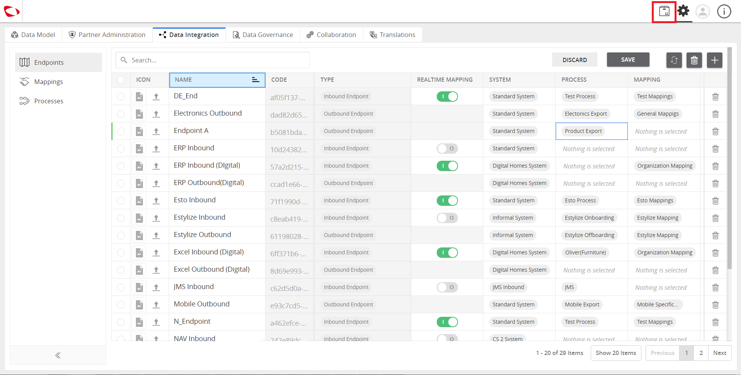The width and height of the screenshot is (741, 375).
Task: Disable realtime mapping for Esto Inbound
Action: (447, 200)
